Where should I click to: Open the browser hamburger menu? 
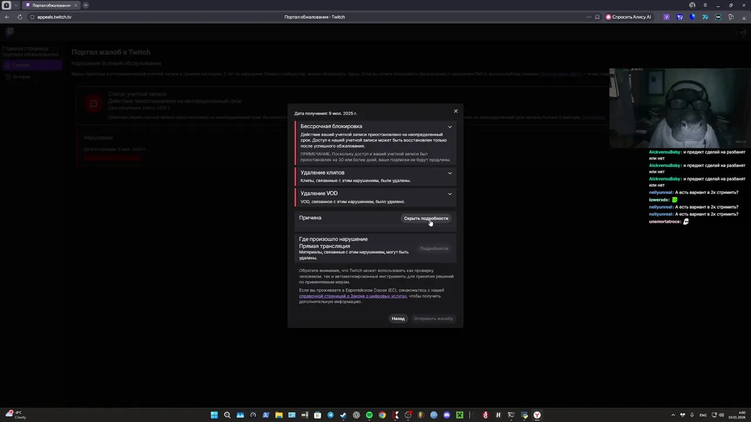point(705,5)
